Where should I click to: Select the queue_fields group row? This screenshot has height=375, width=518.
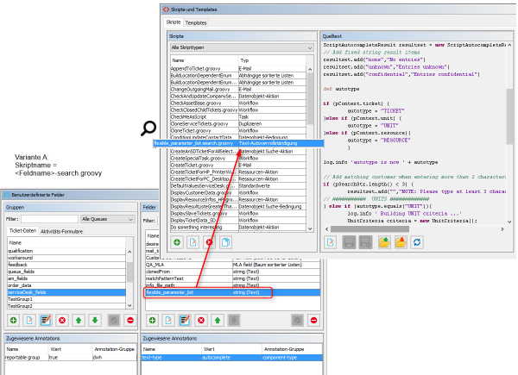coord(66,272)
